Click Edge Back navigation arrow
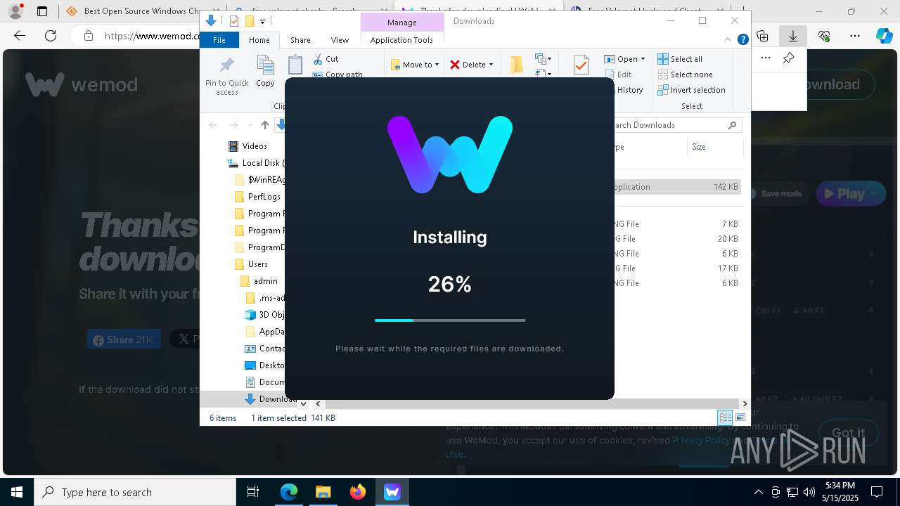Viewport: 900px width, 506px height. (20, 36)
